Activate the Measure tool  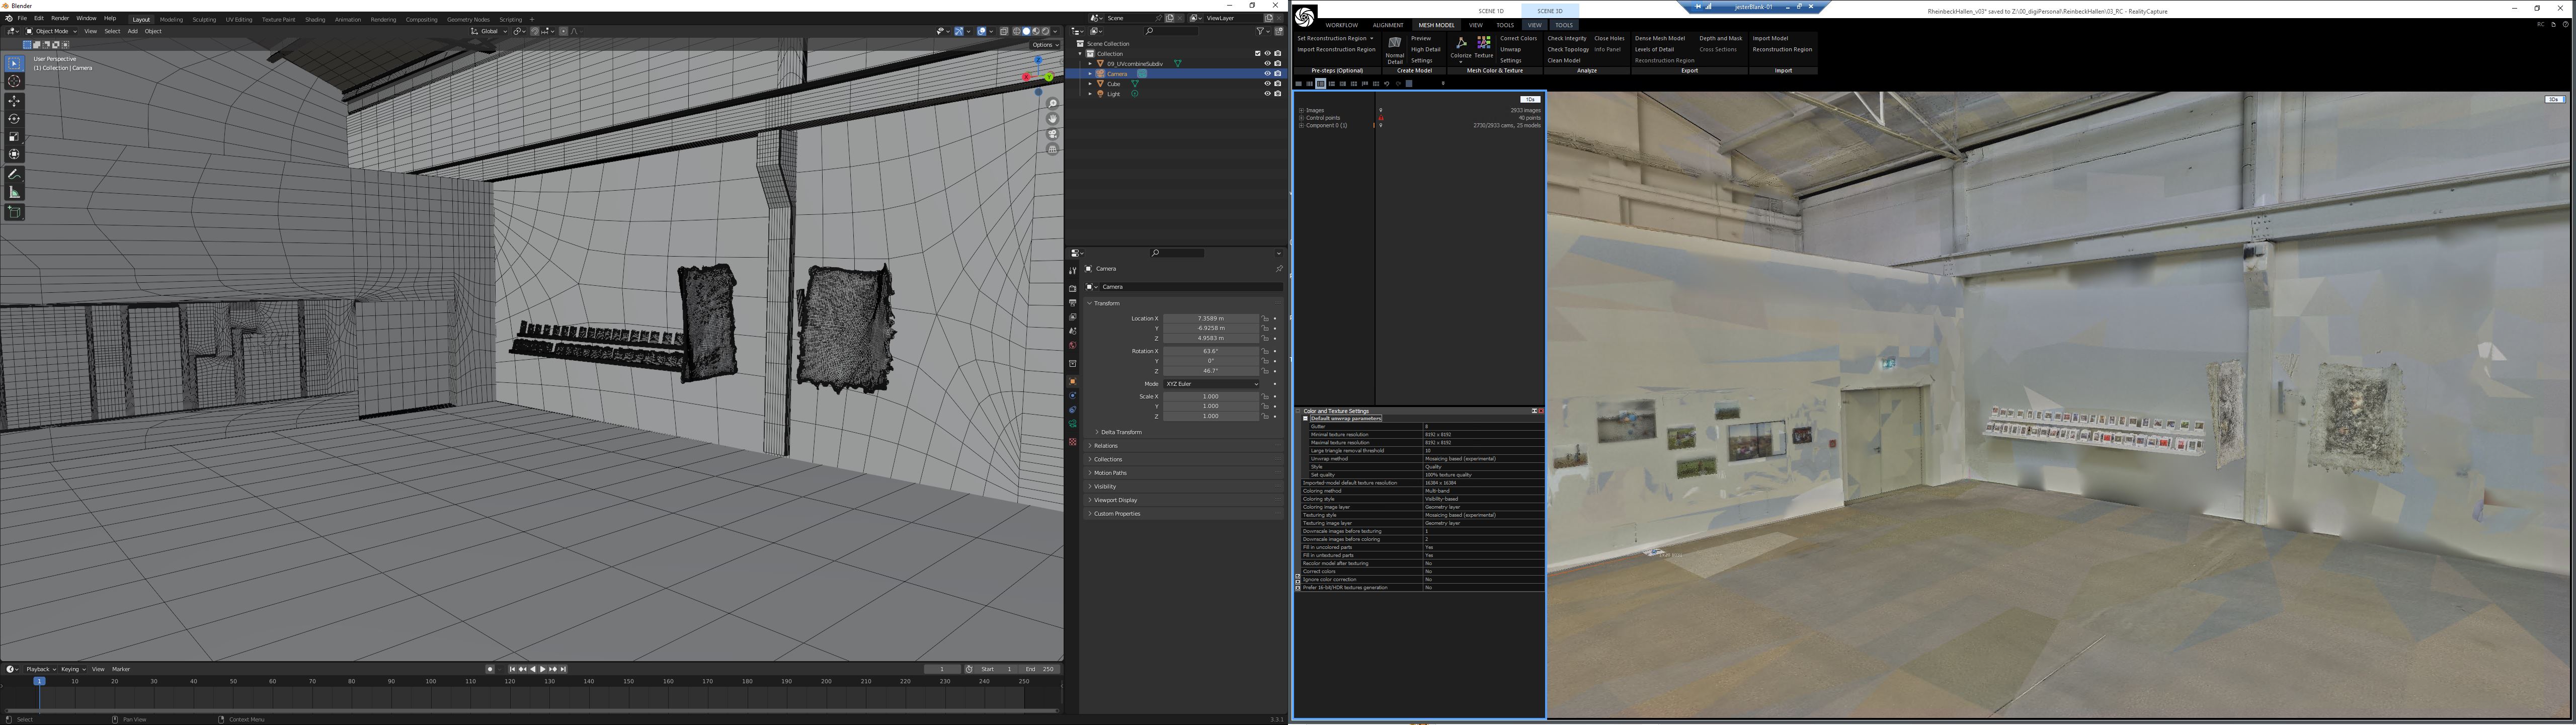[14, 192]
